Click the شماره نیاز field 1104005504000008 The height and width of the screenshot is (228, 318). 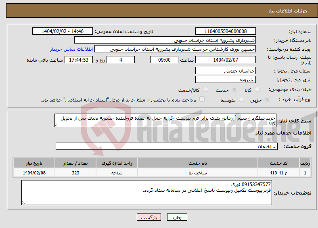point(226,31)
